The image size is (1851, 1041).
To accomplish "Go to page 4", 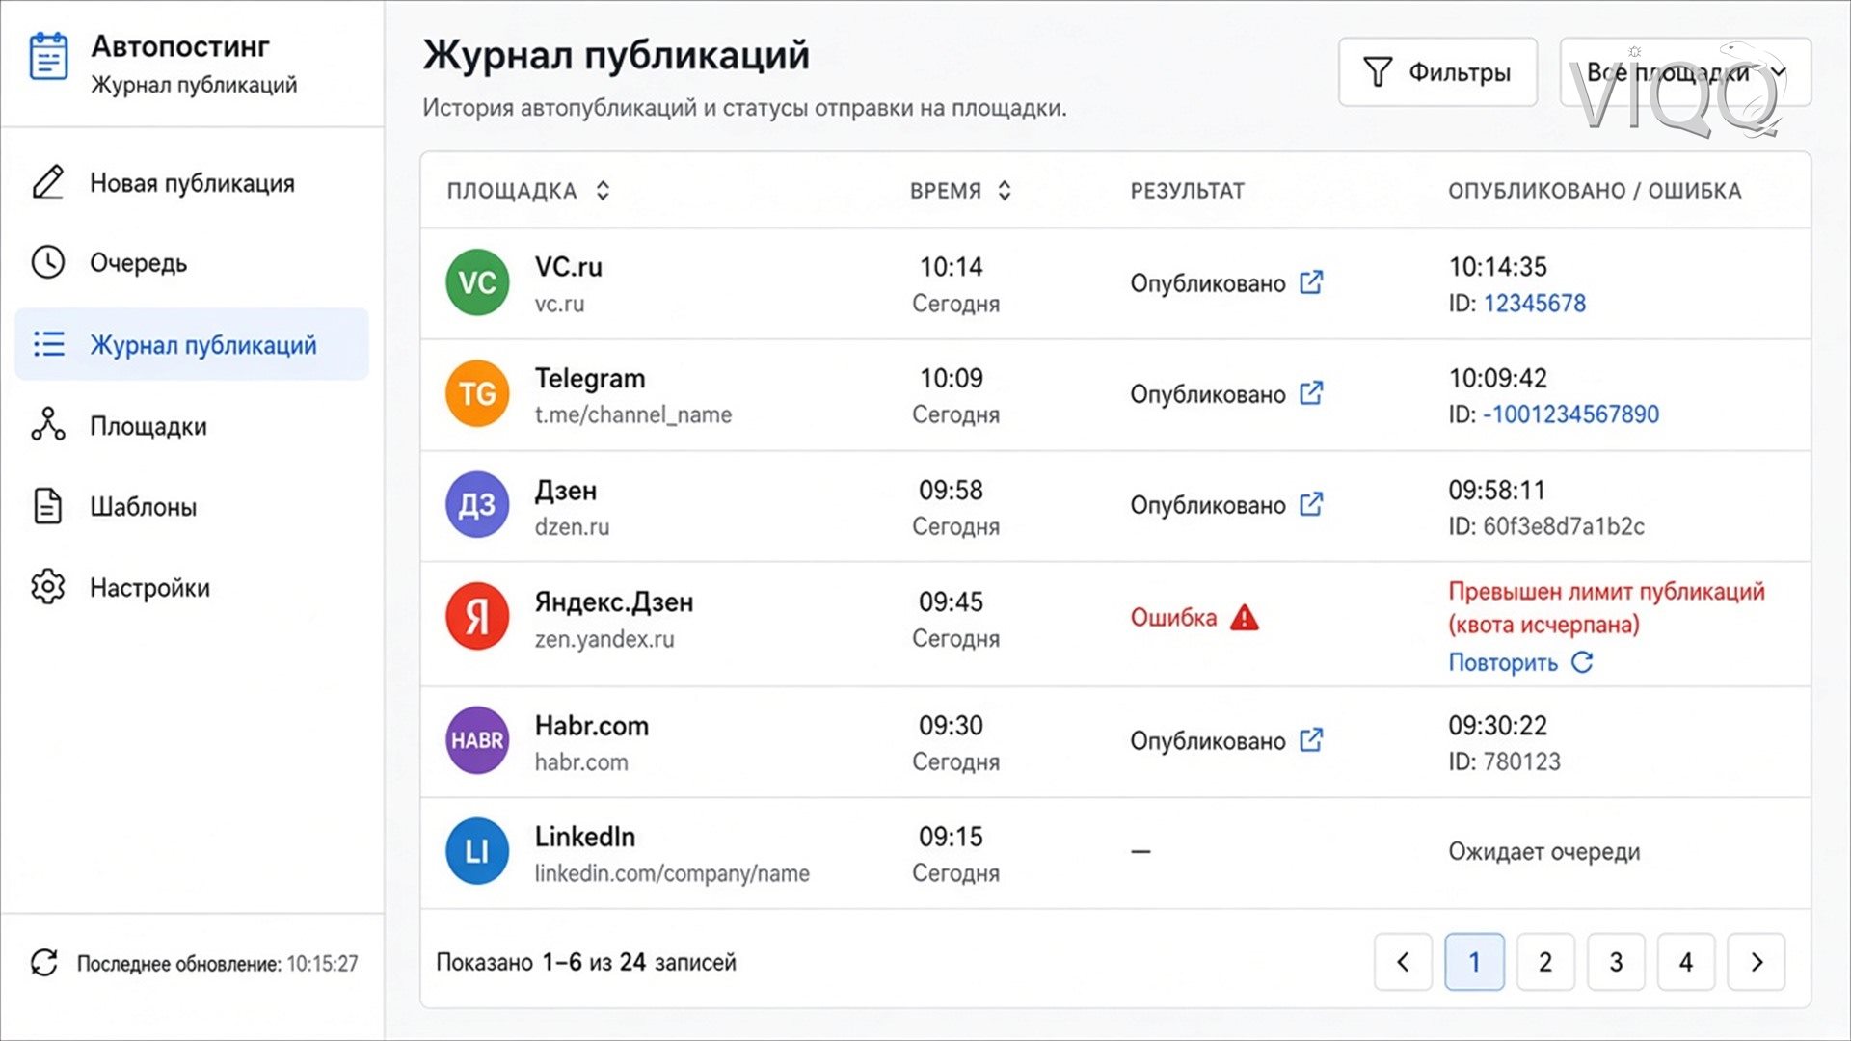I will [1686, 962].
